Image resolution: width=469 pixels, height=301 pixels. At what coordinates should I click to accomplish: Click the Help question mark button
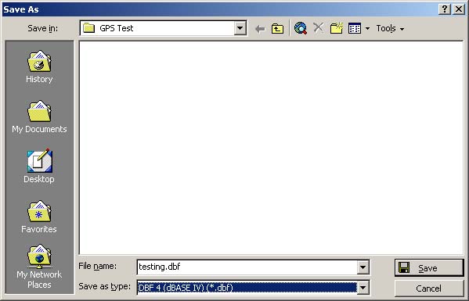[x=445, y=9]
